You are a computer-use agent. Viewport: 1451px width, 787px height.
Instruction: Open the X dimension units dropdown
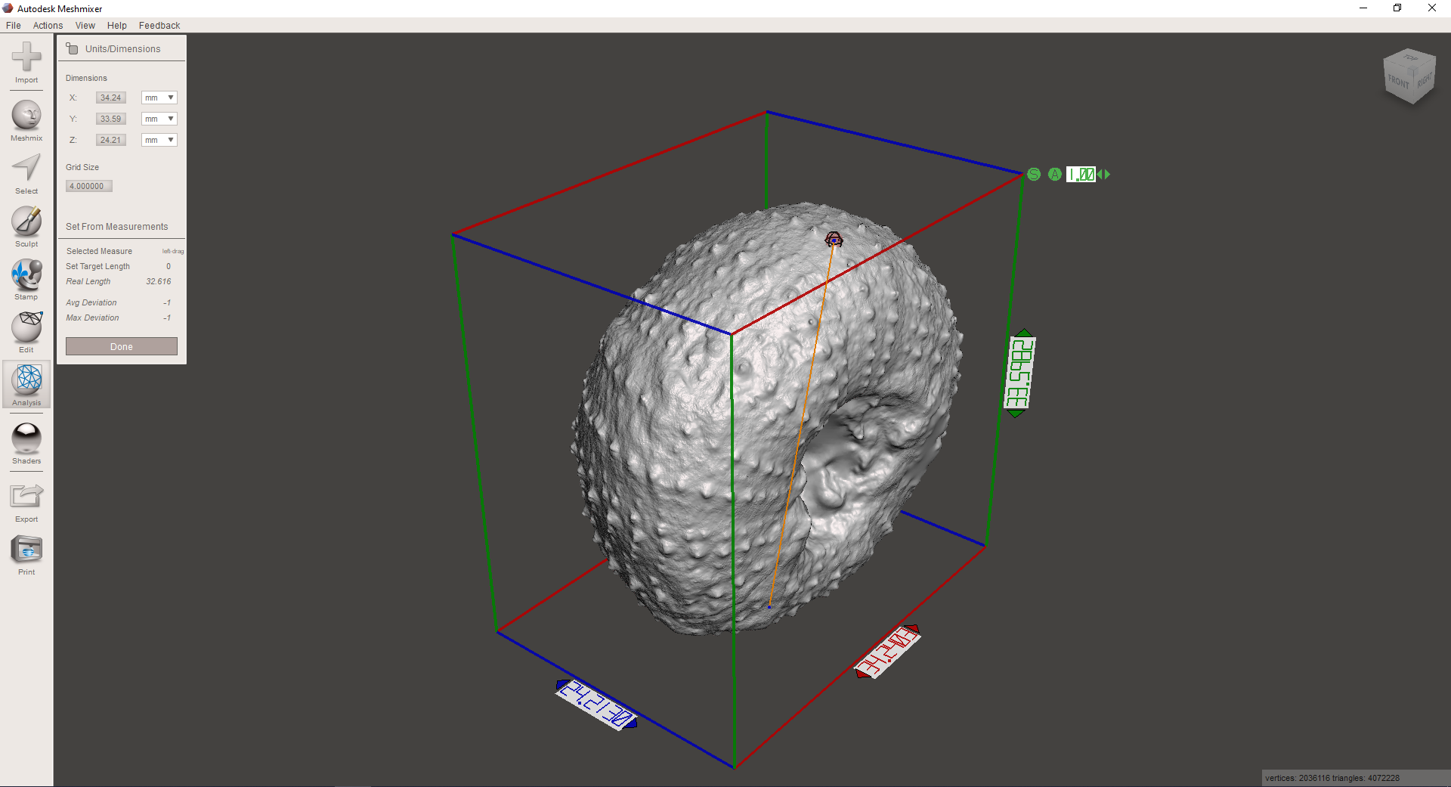pos(159,98)
